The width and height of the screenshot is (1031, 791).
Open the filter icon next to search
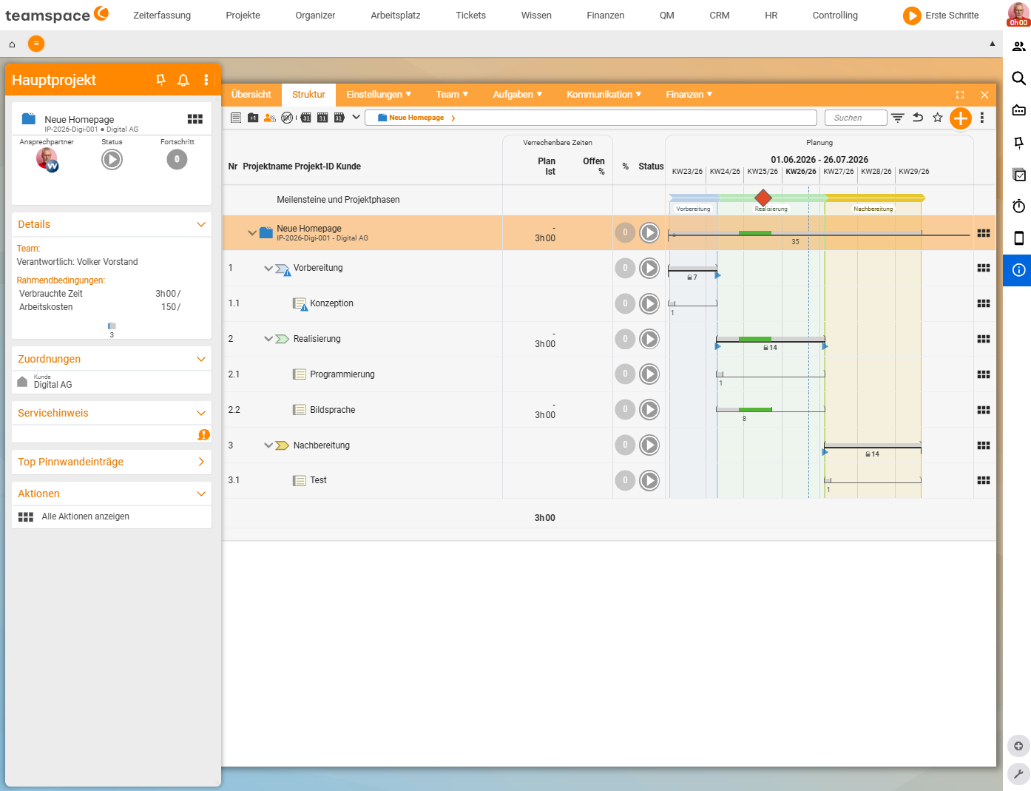click(897, 118)
